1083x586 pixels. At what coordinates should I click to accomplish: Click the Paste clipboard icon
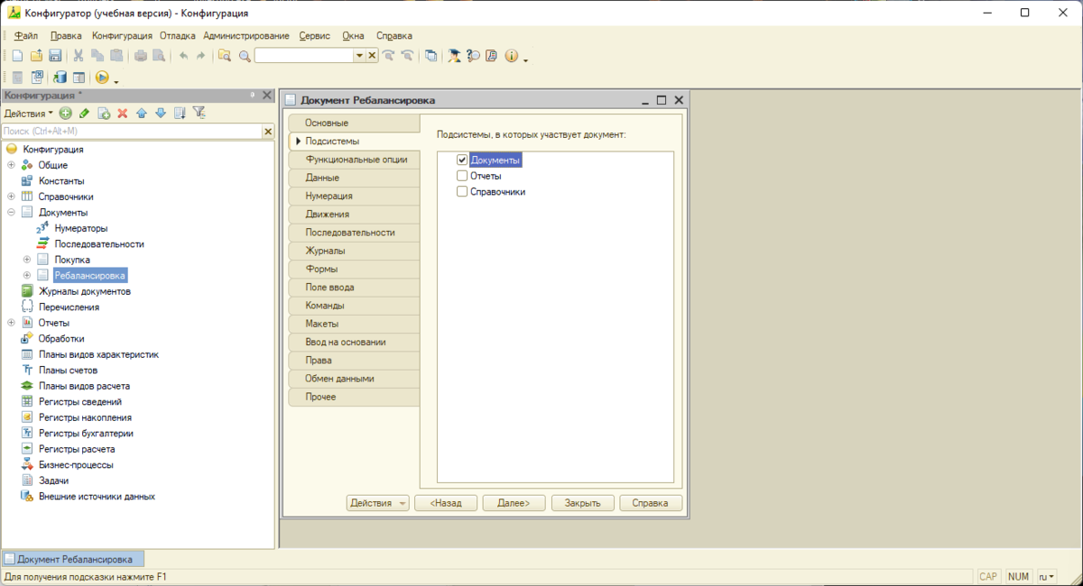[x=116, y=56]
